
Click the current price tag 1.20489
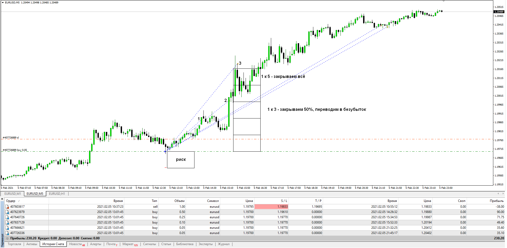(x=499, y=12)
